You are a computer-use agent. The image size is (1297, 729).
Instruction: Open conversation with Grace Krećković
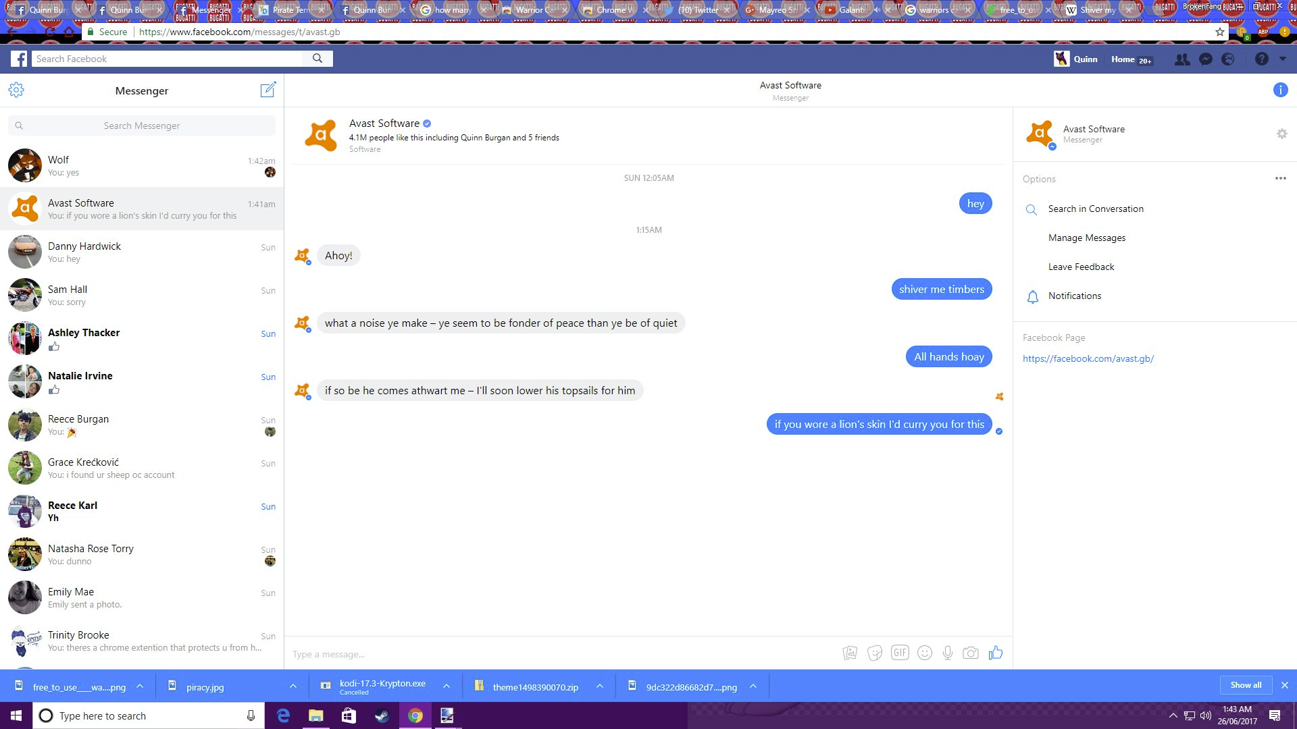click(142, 468)
